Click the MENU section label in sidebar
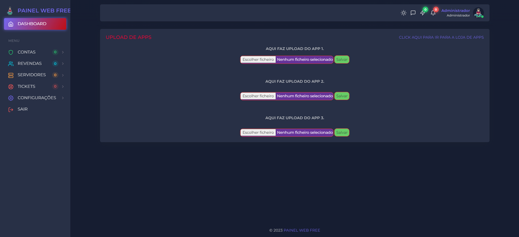This screenshot has width=519, height=237. pos(14,41)
